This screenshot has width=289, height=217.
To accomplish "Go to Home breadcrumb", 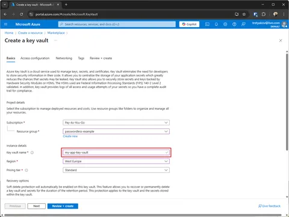I will [9, 33].
